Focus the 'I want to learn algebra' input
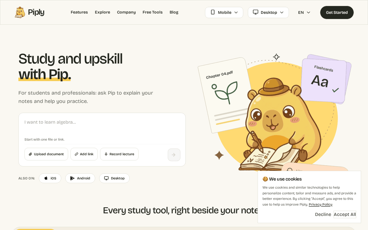Screen dimensions: 368x230 (102, 122)
